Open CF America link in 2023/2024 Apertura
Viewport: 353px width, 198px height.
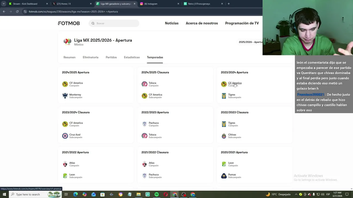235,83
